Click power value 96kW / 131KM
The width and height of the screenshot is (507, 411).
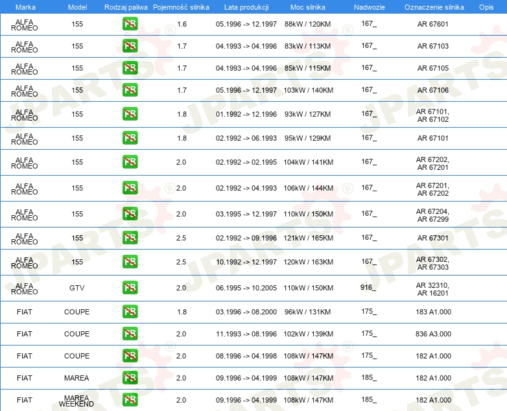click(x=307, y=312)
